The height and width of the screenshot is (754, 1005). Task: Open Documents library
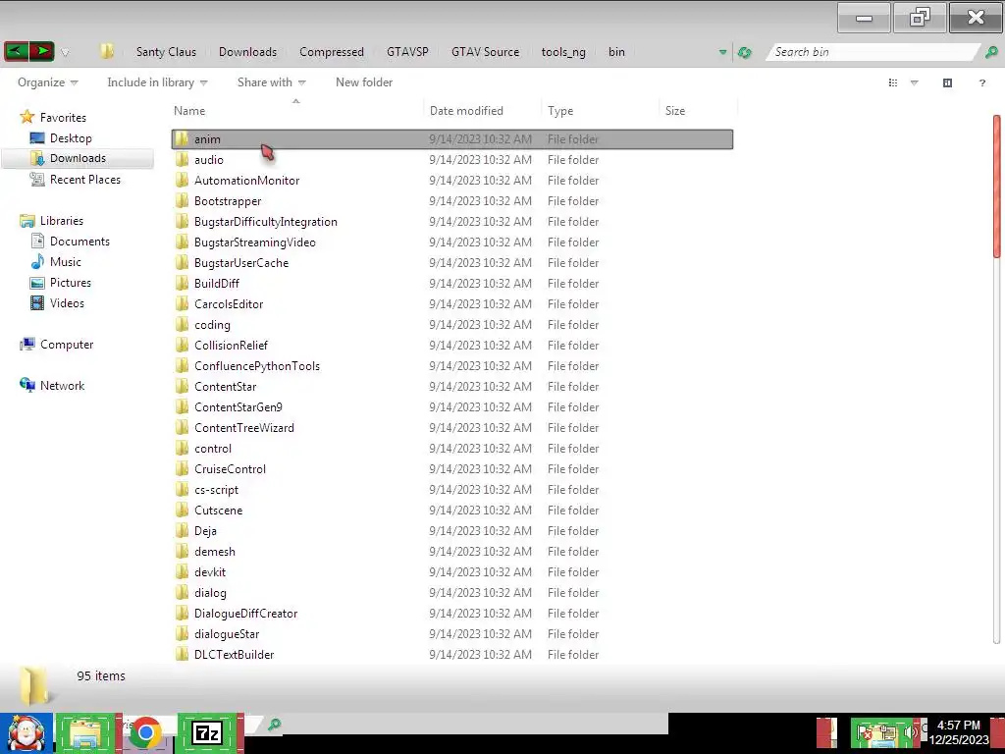point(79,242)
